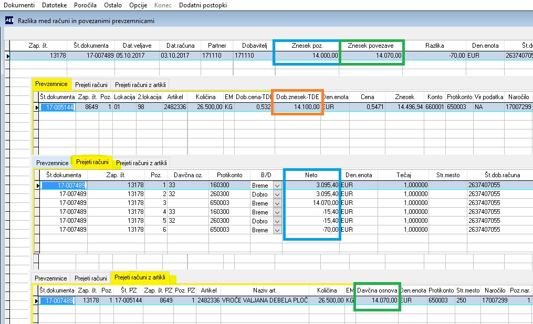The width and height of the screenshot is (533, 324).
Task: Click the 14.000,00 Znesek poz. cell
Action: click(x=307, y=55)
